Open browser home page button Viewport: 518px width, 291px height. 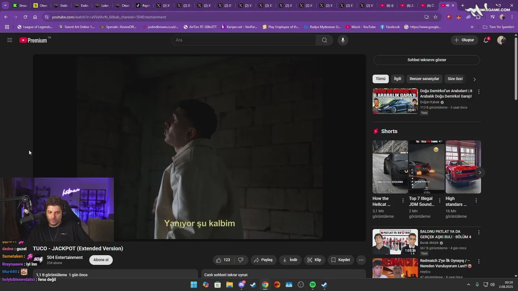[x=35, y=17]
